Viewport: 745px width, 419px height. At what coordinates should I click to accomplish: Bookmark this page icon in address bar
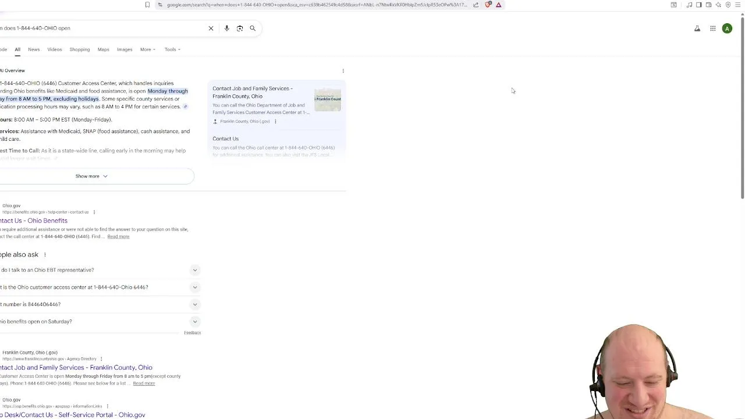[147, 5]
